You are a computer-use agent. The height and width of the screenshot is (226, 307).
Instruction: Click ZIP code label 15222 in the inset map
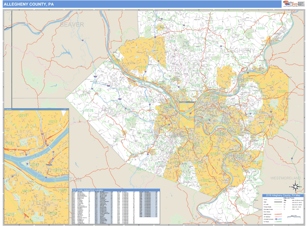point(35,165)
